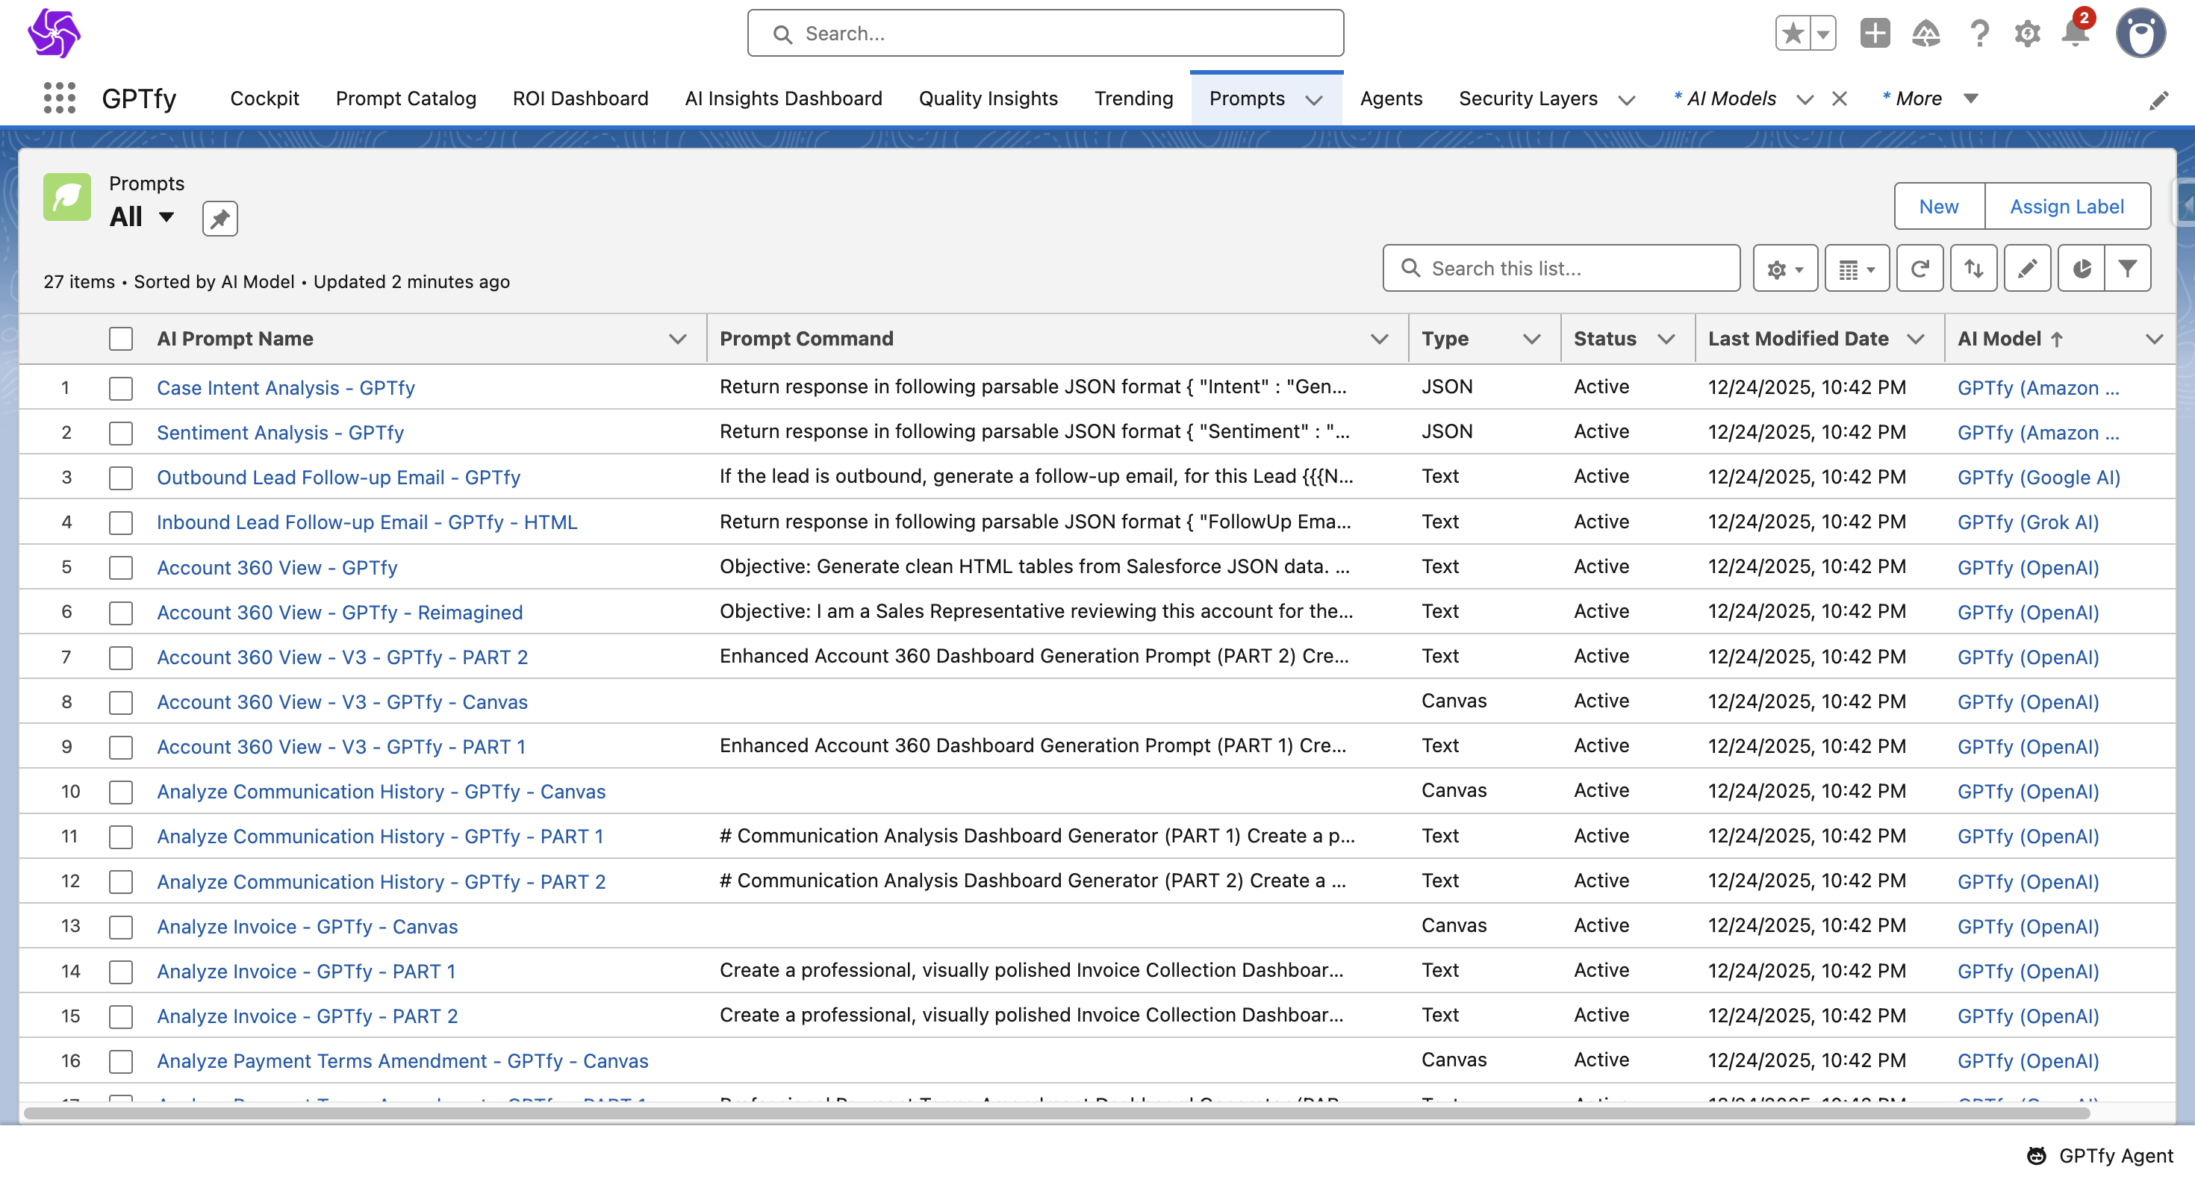Open the Agents tab
2195x1185 pixels.
[1391, 98]
